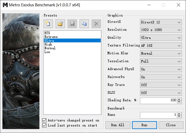
Task: Select the RTX preset
Action: point(72,33)
